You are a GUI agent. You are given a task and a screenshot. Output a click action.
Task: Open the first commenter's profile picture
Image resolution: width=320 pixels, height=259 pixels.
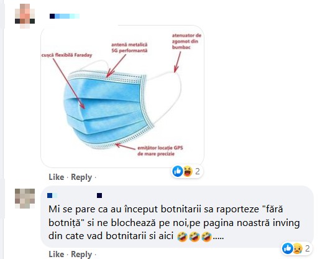coord(25,16)
